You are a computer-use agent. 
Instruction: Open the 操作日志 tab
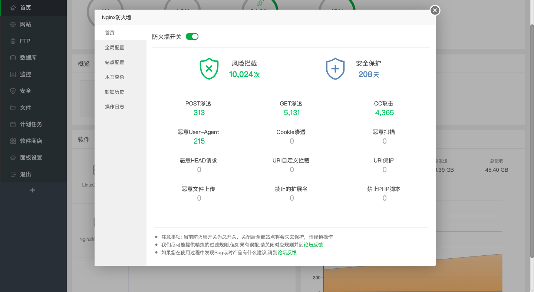click(121, 107)
